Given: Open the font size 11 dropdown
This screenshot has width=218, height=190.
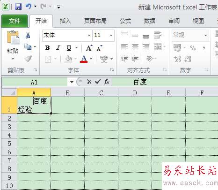Looking at the screenshot, I should point(111,35).
